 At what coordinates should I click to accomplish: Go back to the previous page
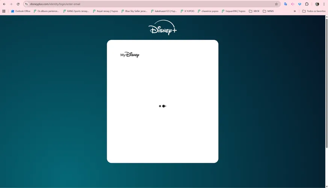coord(4,4)
